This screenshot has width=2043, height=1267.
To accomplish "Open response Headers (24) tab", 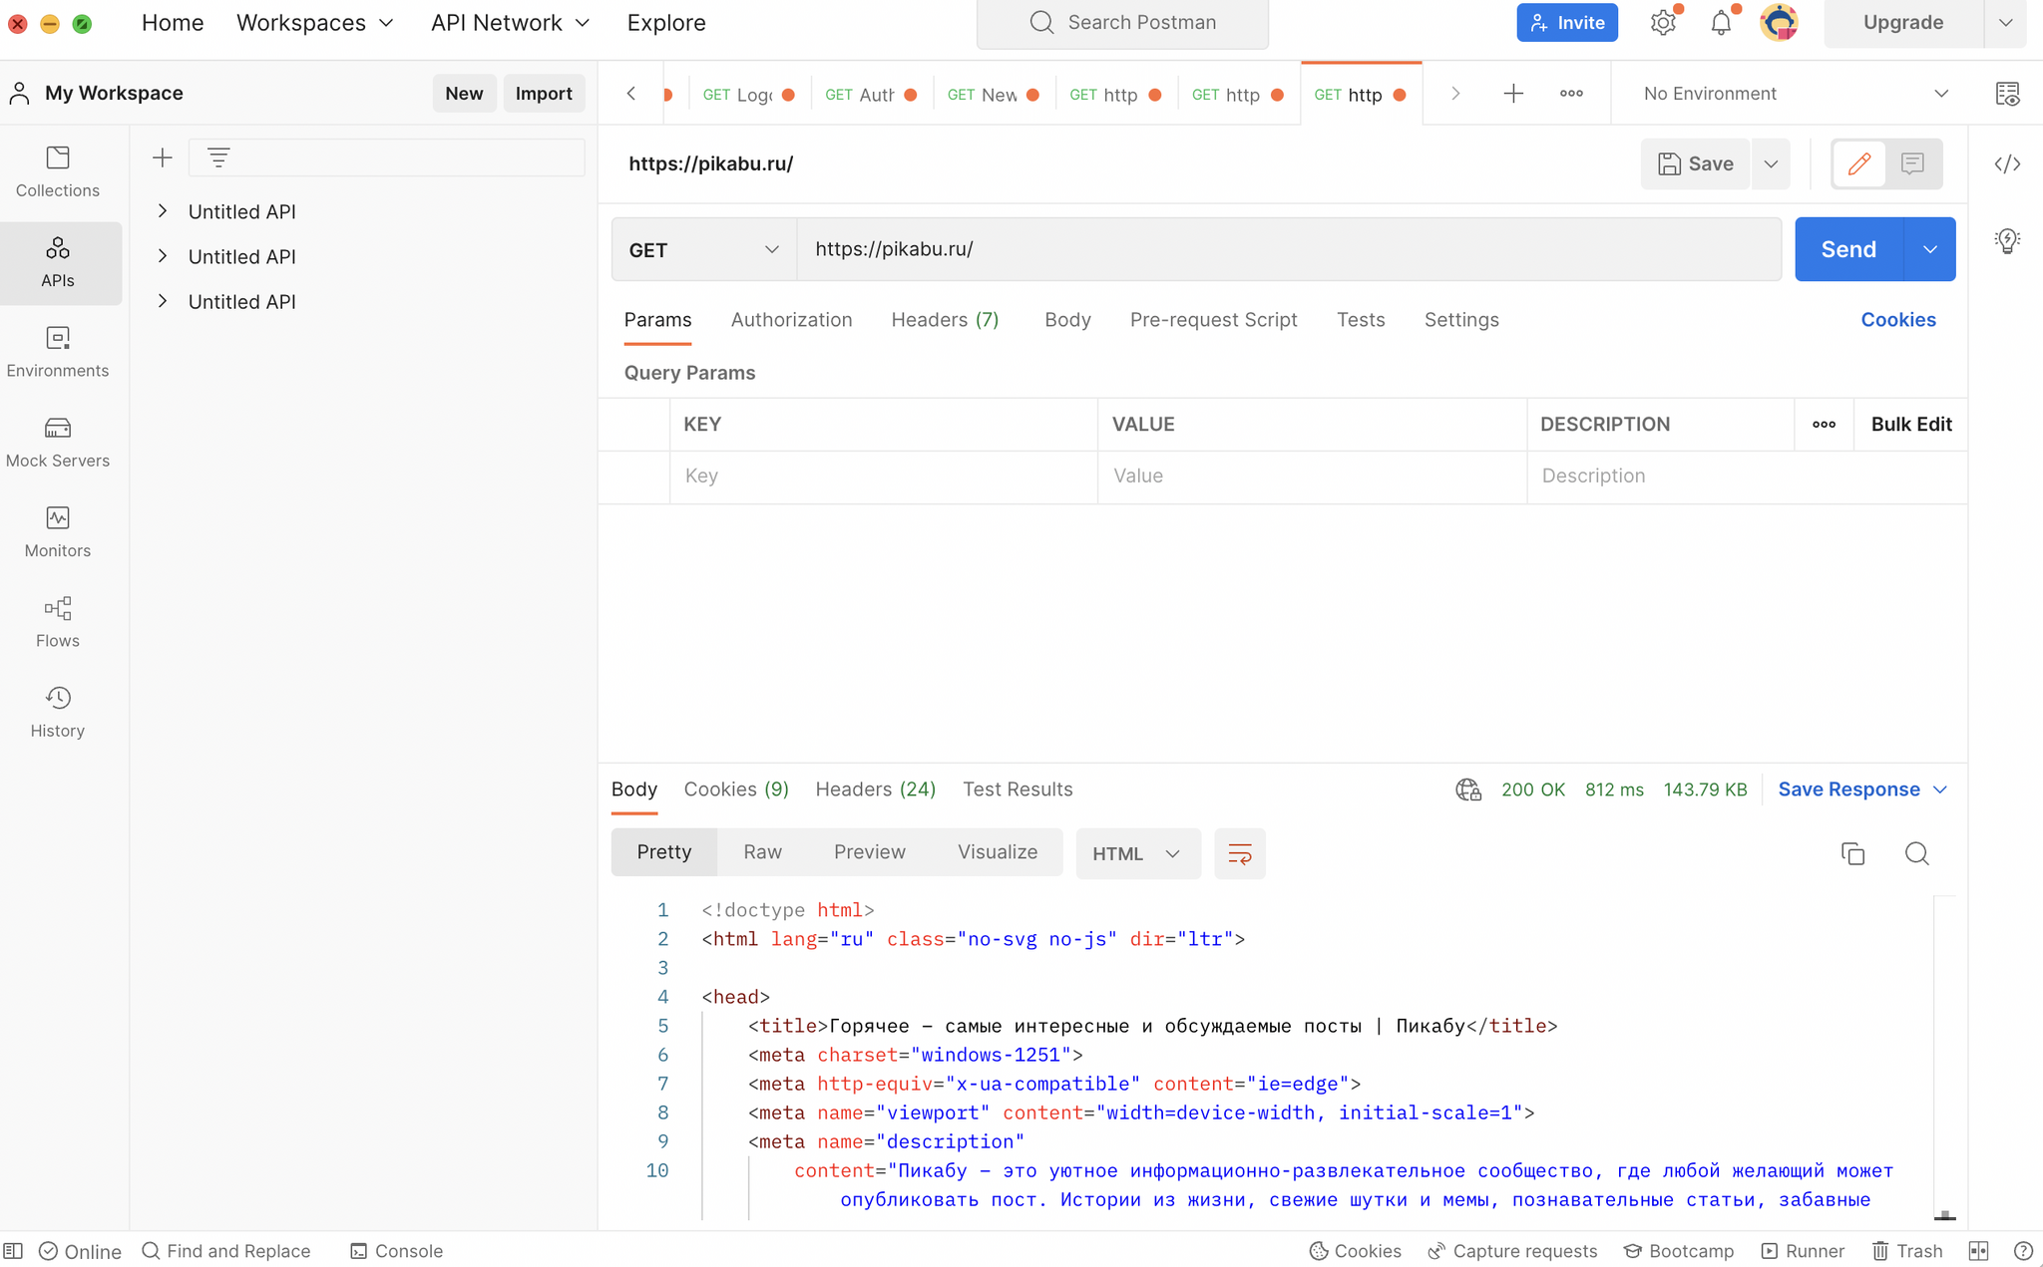I will (x=875, y=790).
